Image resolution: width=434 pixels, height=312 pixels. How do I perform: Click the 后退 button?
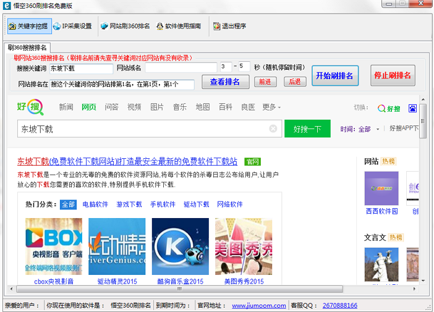295,82
